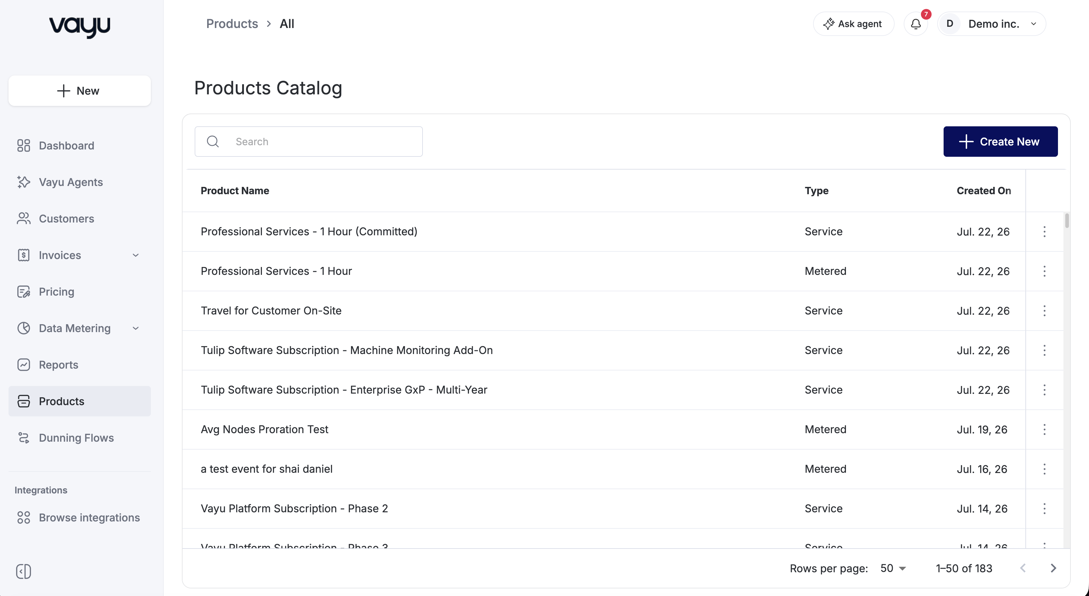Open row menu for a test event for shai daniel

[x=1045, y=469]
